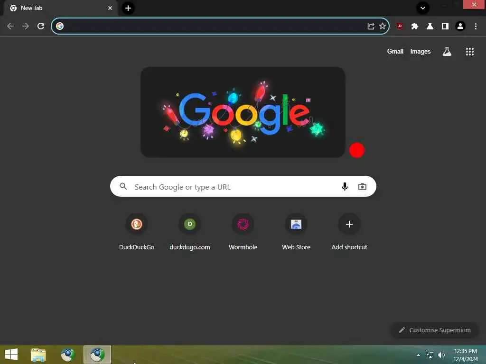
Task: Open first Supermium taskbar icon
Action: click(x=68, y=355)
